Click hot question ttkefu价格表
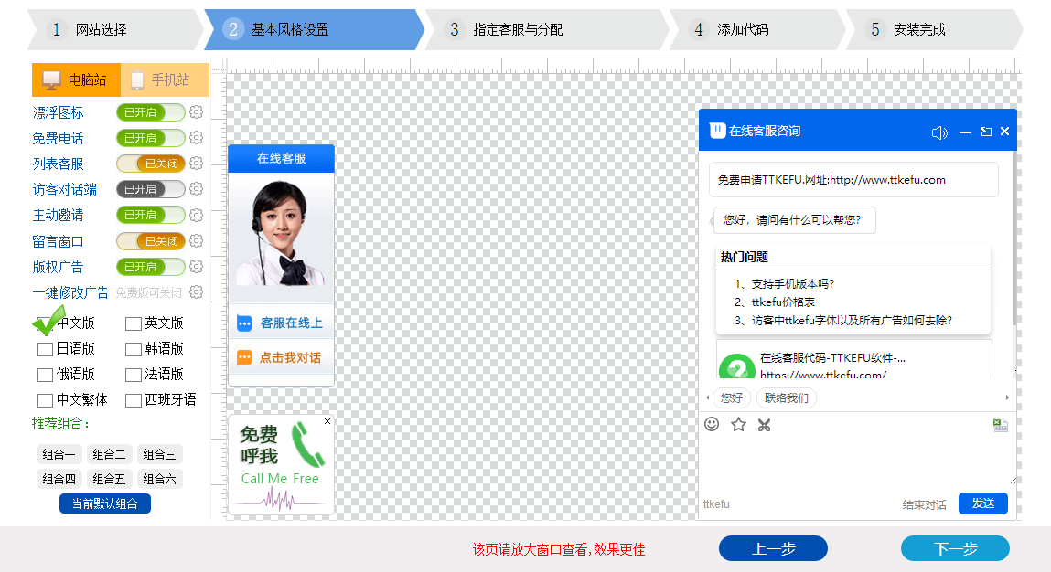This screenshot has width=1051, height=572. pyautogui.click(x=783, y=302)
